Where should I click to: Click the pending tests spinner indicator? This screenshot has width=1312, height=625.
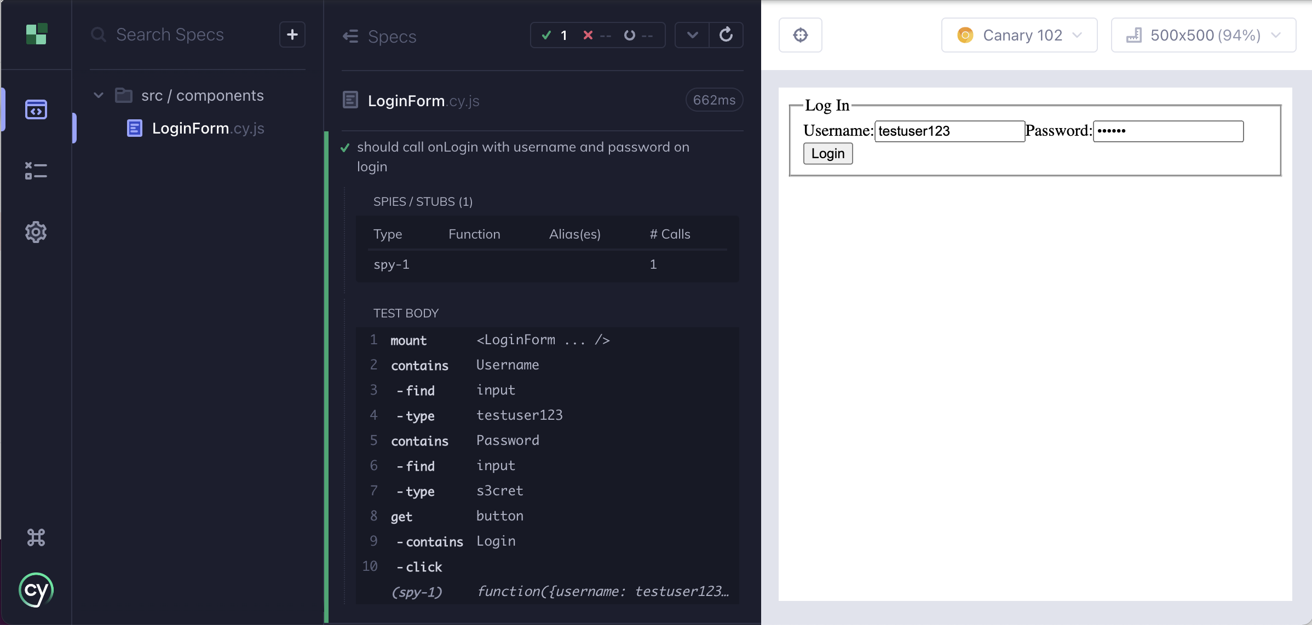pyautogui.click(x=638, y=35)
